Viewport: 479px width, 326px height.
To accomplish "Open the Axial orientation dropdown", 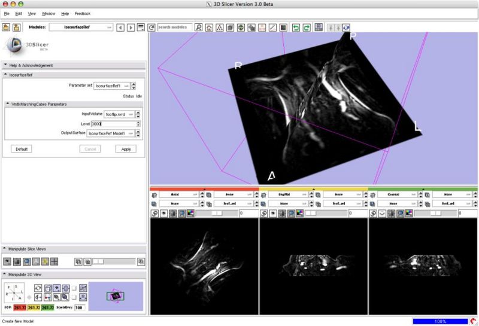I will [x=179, y=194].
